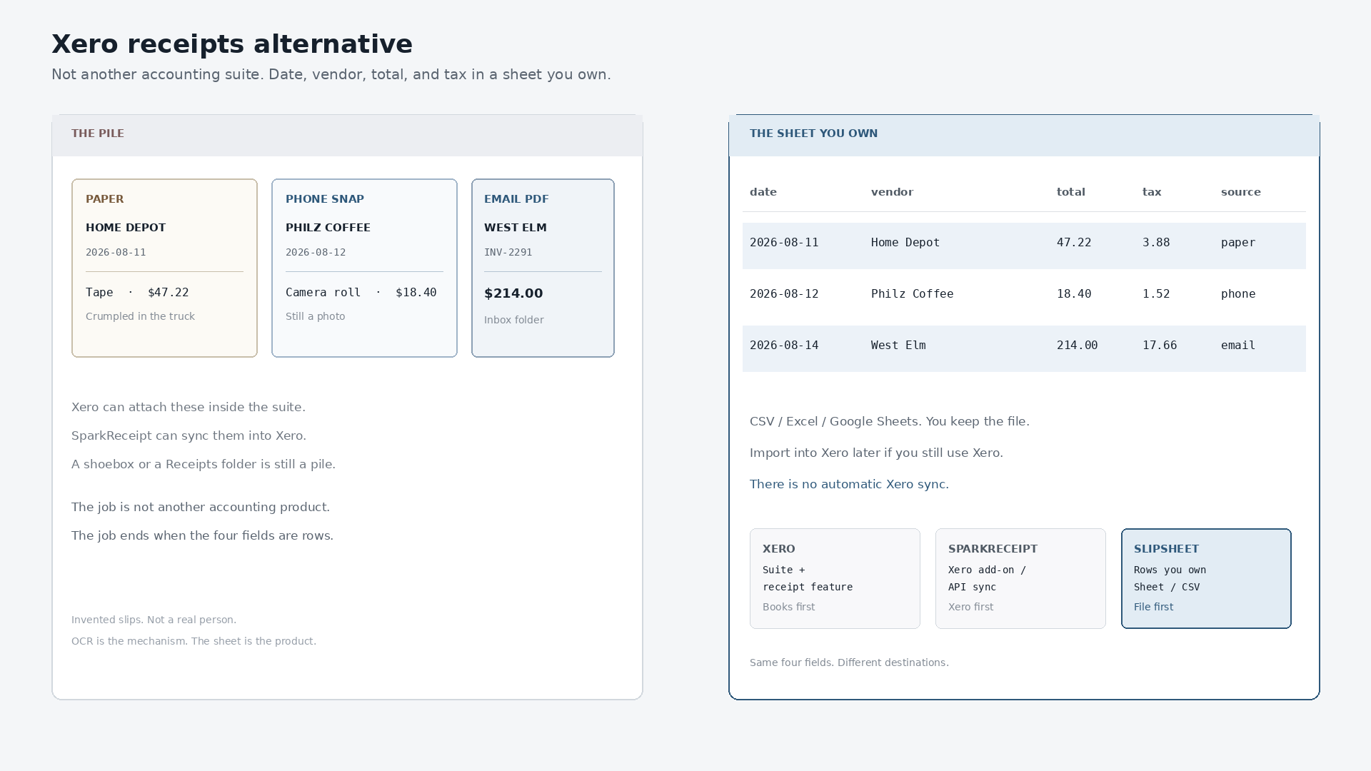The height and width of the screenshot is (771, 1371).
Task: Select the 2026-08-12 date cell
Action: 784,294
